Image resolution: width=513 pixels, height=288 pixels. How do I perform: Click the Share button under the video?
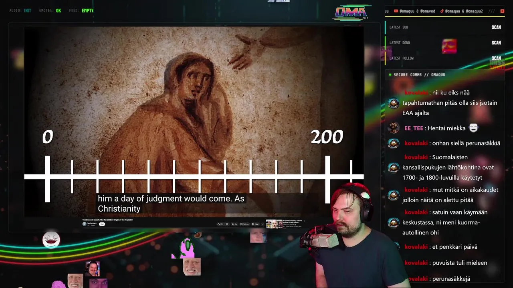(234, 224)
